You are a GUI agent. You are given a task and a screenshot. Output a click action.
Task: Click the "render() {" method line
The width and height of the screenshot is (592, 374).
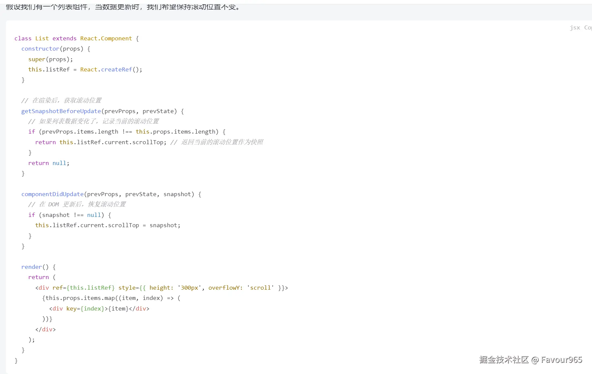[x=38, y=267]
